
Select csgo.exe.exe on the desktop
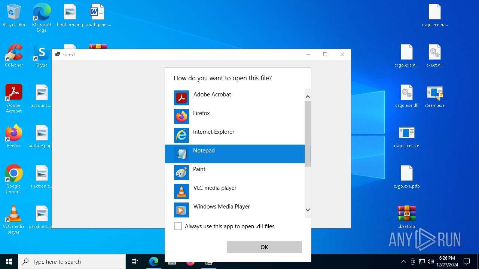[x=407, y=137]
